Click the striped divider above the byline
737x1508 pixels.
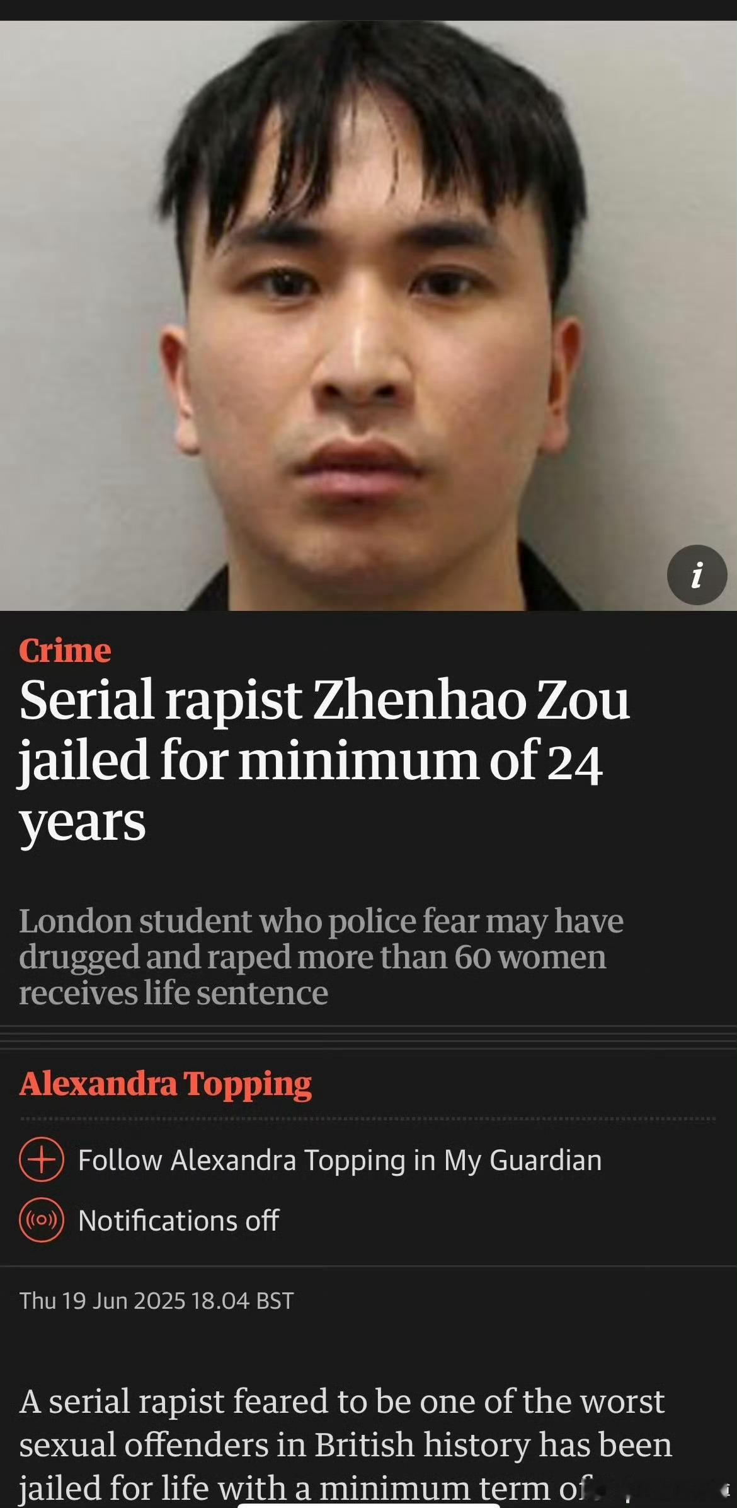click(x=368, y=1038)
